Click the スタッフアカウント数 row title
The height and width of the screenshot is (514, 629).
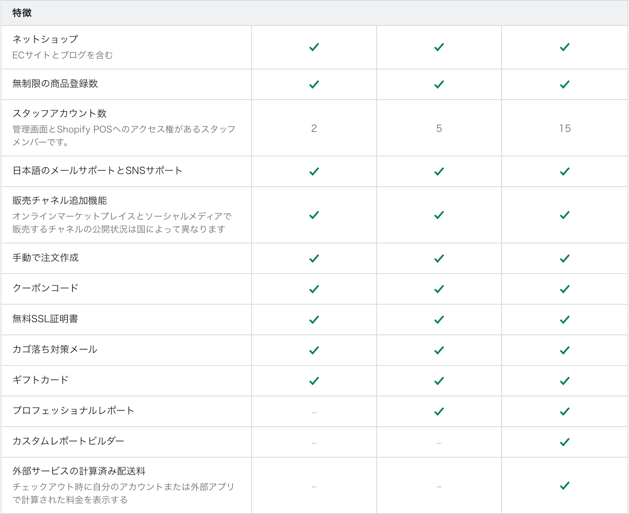(60, 113)
